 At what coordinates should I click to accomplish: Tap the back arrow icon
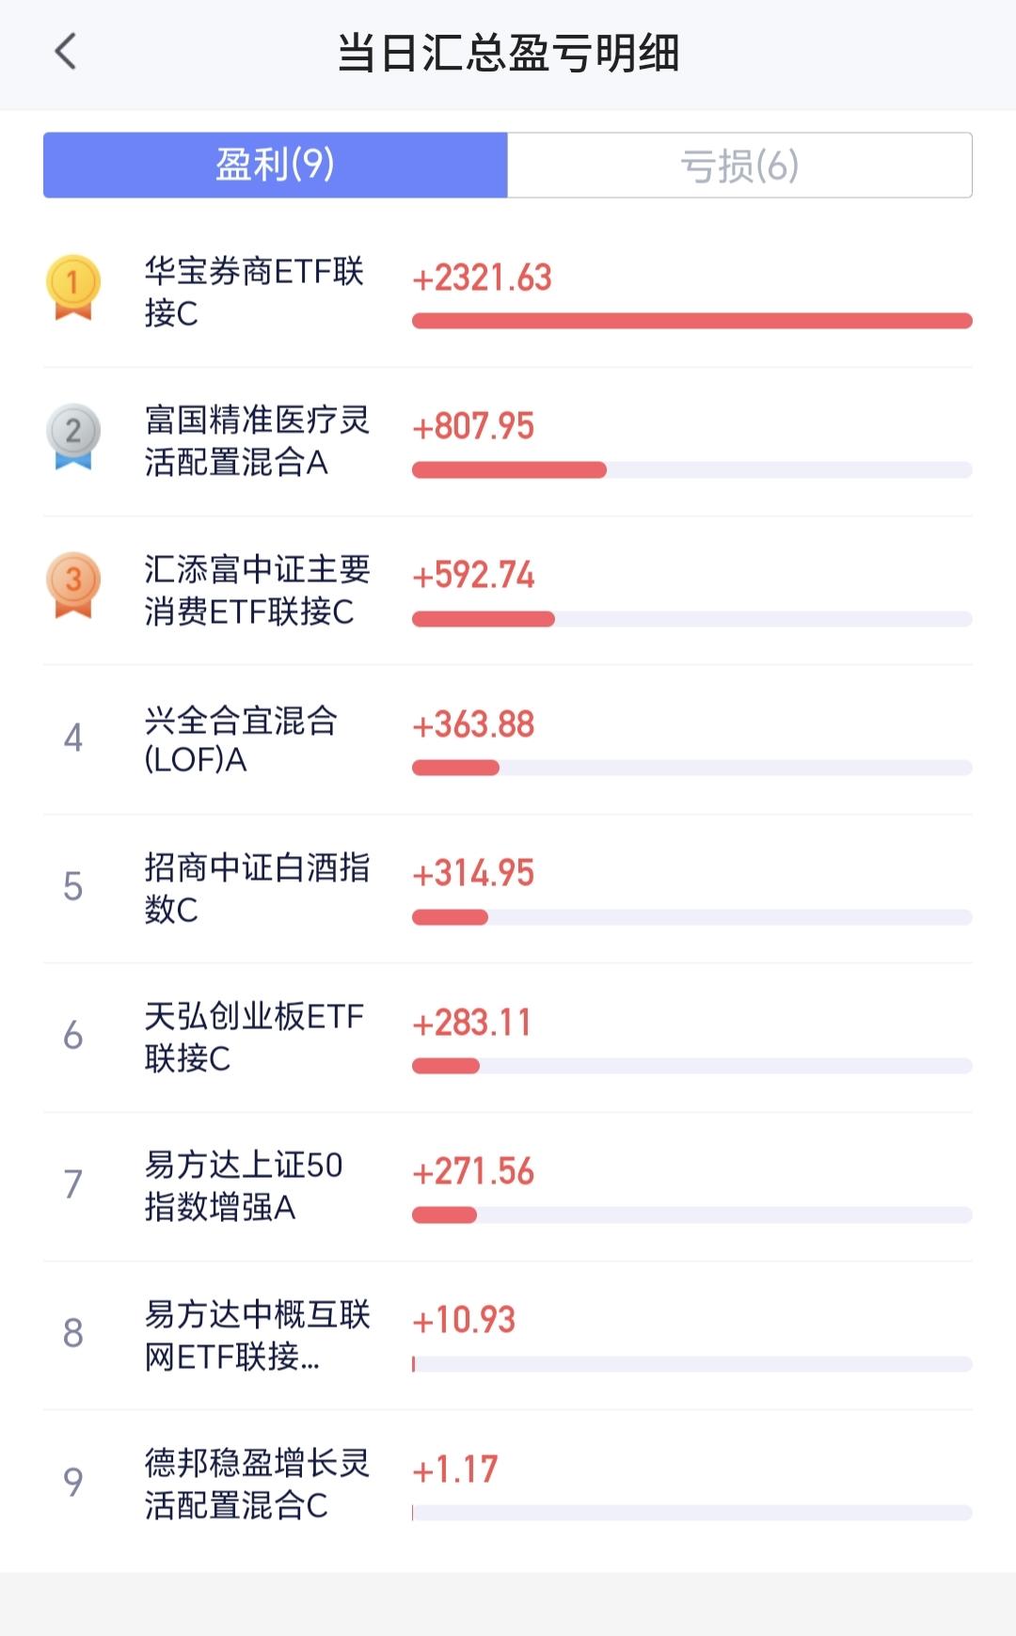(65, 52)
